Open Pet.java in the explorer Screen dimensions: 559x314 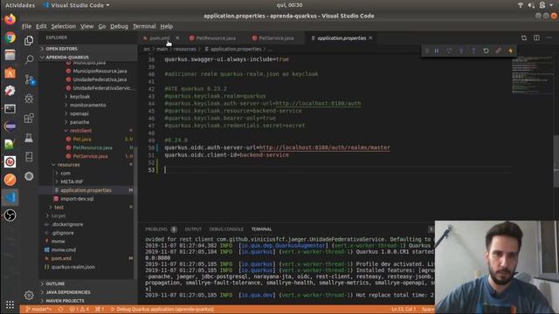(x=81, y=140)
